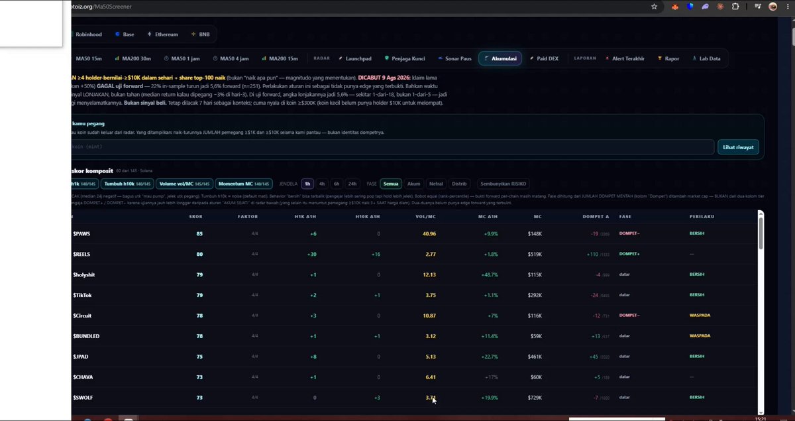
Task: Open the Alert Terakhir report
Action: (x=625, y=58)
